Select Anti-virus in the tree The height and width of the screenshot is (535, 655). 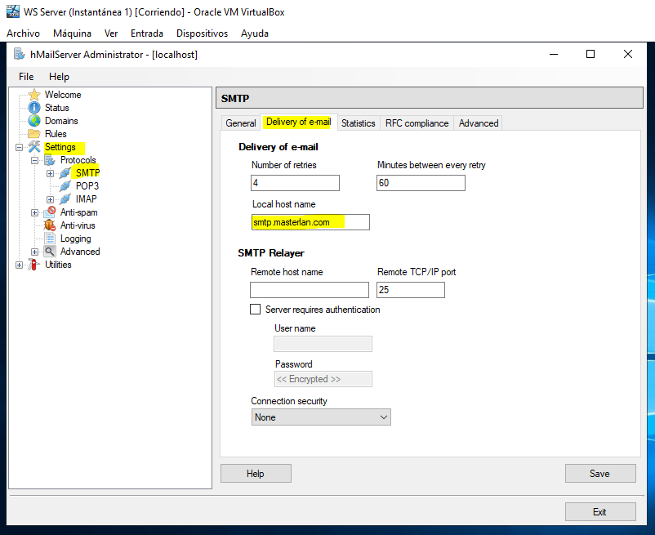78,225
